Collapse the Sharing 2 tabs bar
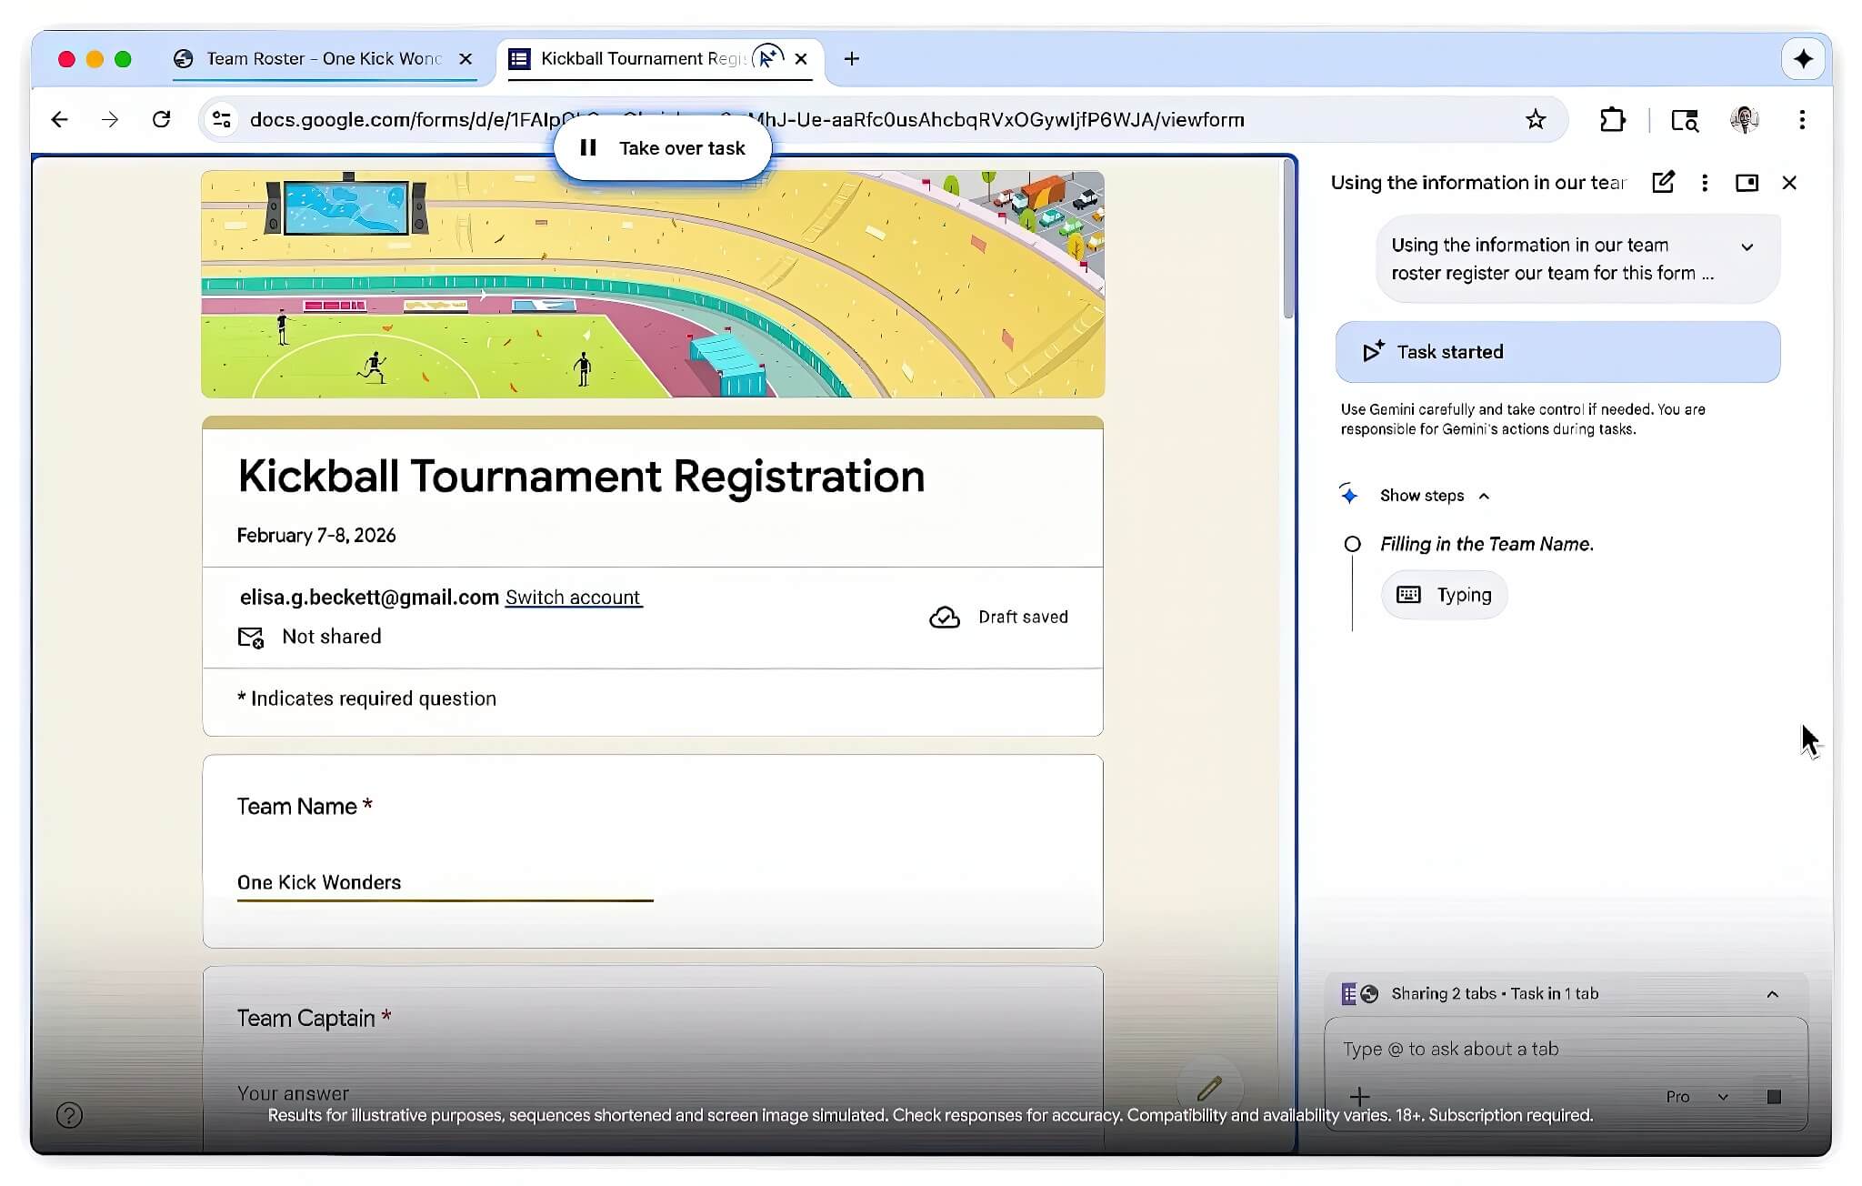Screen dimensions: 1862x1186 pos(1772,994)
